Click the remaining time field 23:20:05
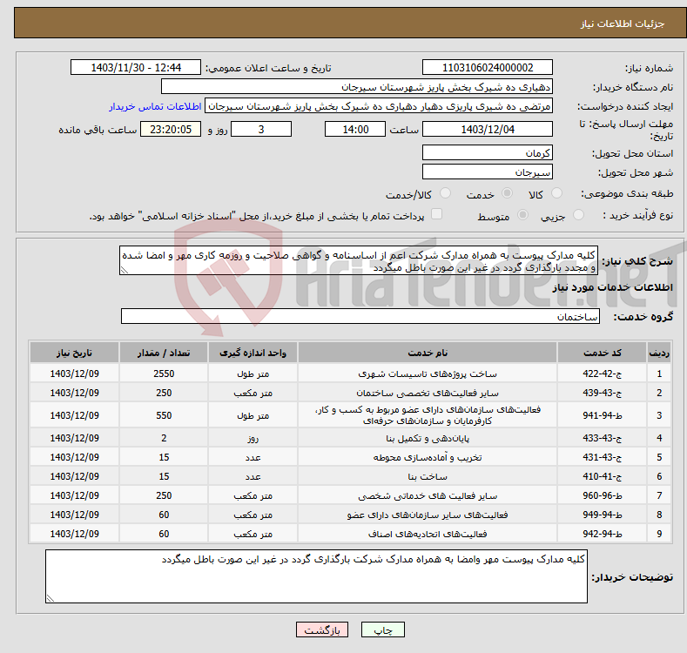This screenshot has height=653, width=687. (x=171, y=129)
